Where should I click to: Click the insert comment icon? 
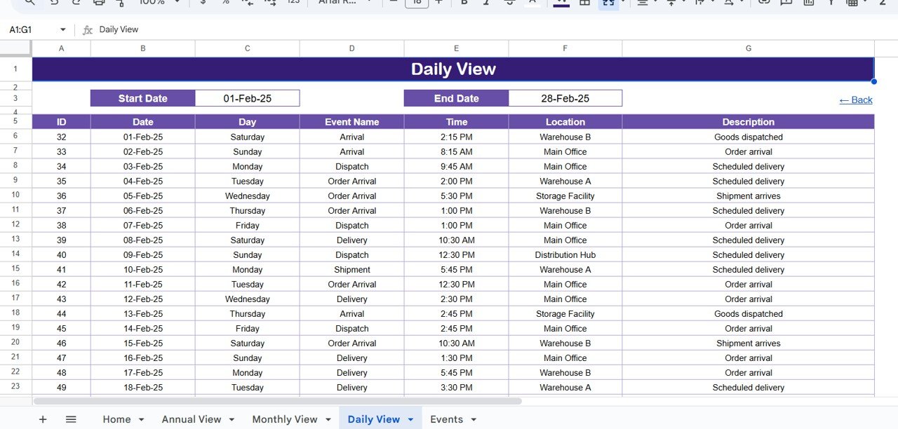tap(786, 2)
